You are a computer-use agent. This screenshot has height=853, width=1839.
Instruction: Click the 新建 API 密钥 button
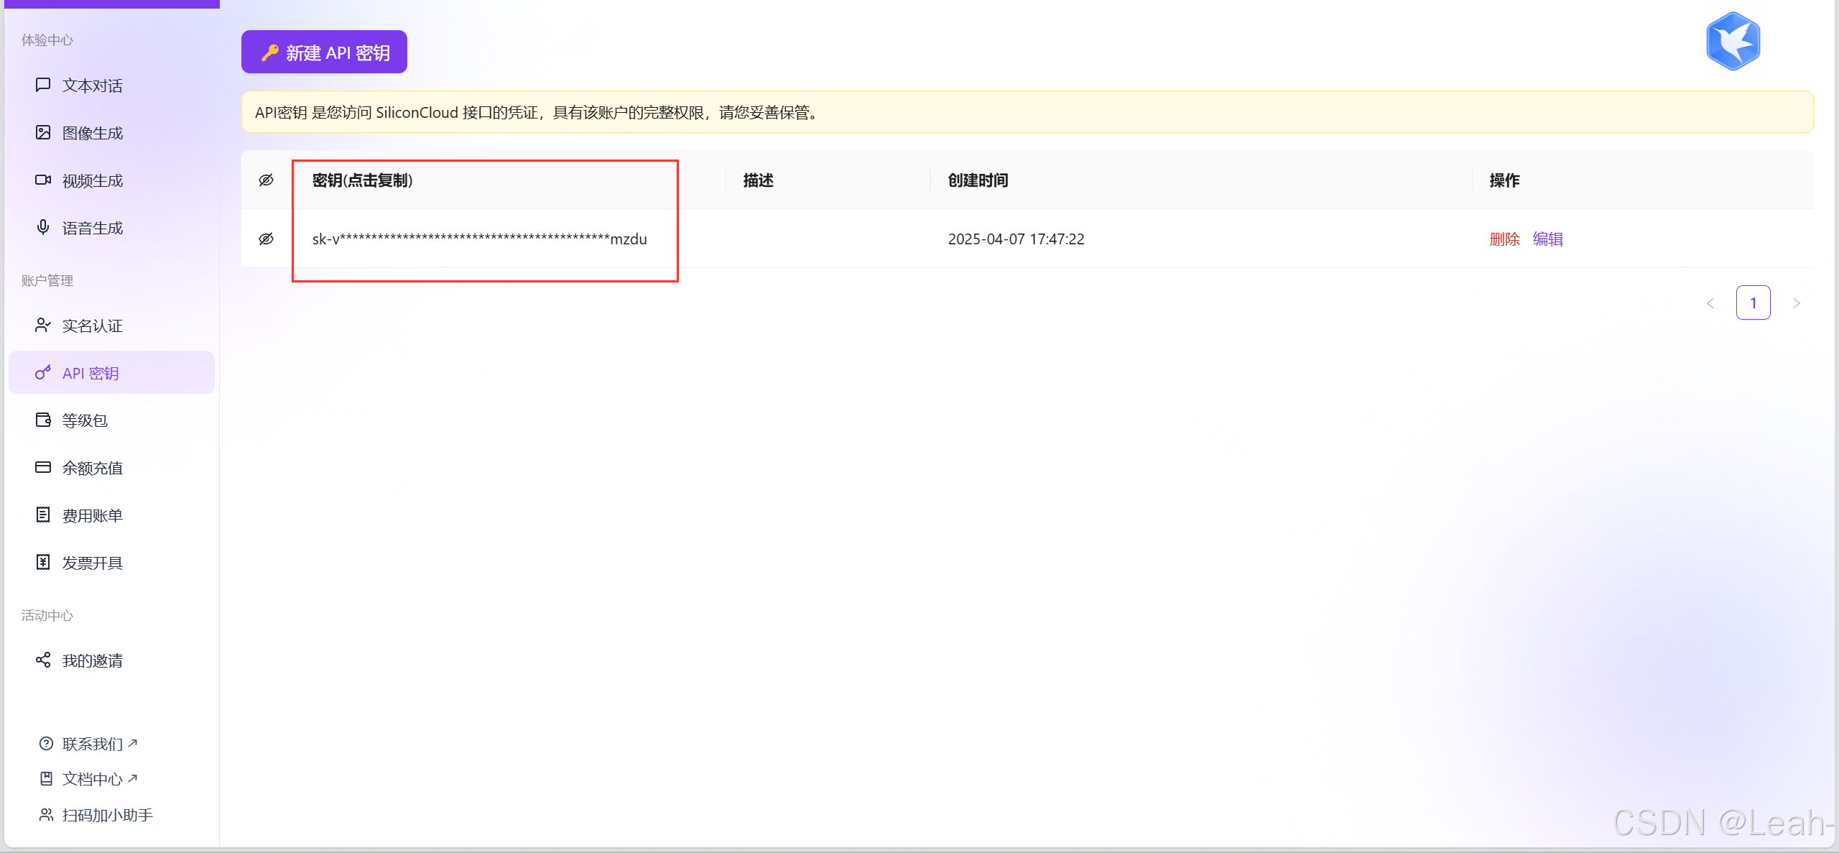324,52
